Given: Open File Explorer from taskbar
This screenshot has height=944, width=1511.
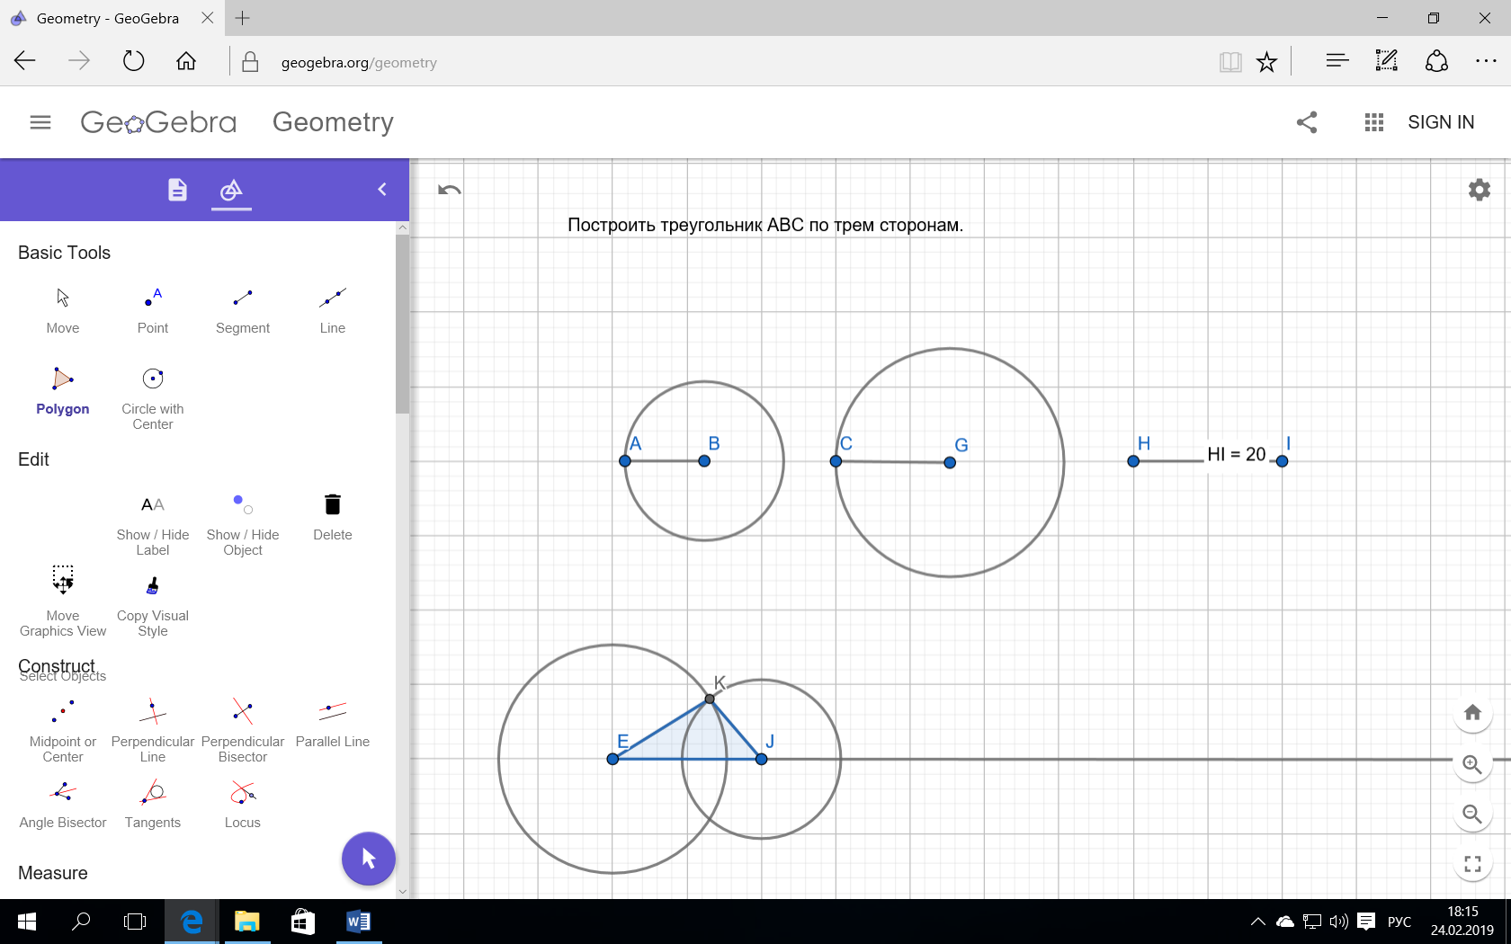Looking at the screenshot, I should pyautogui.click(x=246, y=922).
